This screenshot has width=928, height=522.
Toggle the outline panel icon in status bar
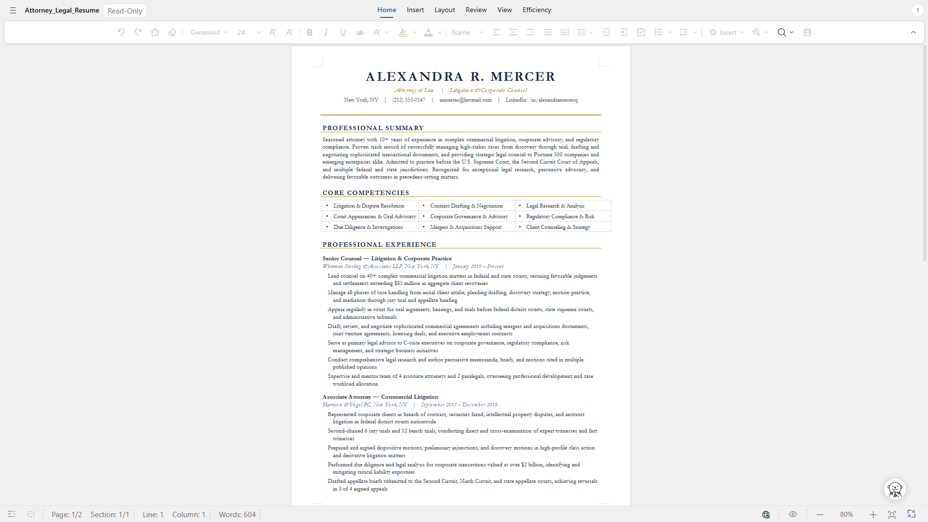click(x=12, y=514)
